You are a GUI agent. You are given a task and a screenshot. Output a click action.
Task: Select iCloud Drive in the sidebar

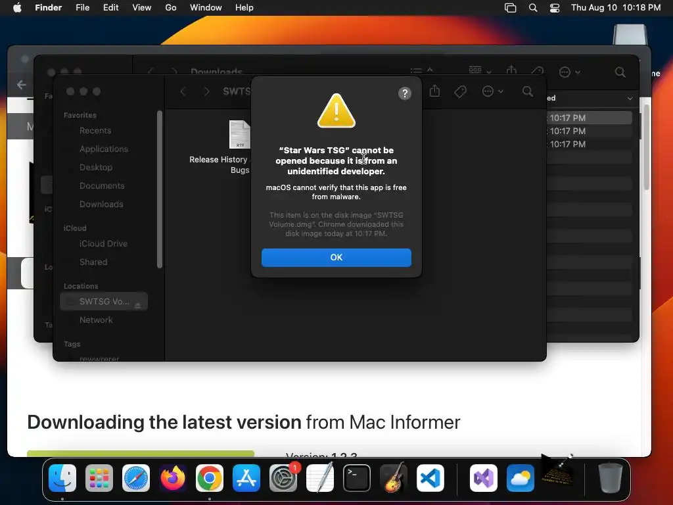tap(103, 243)
